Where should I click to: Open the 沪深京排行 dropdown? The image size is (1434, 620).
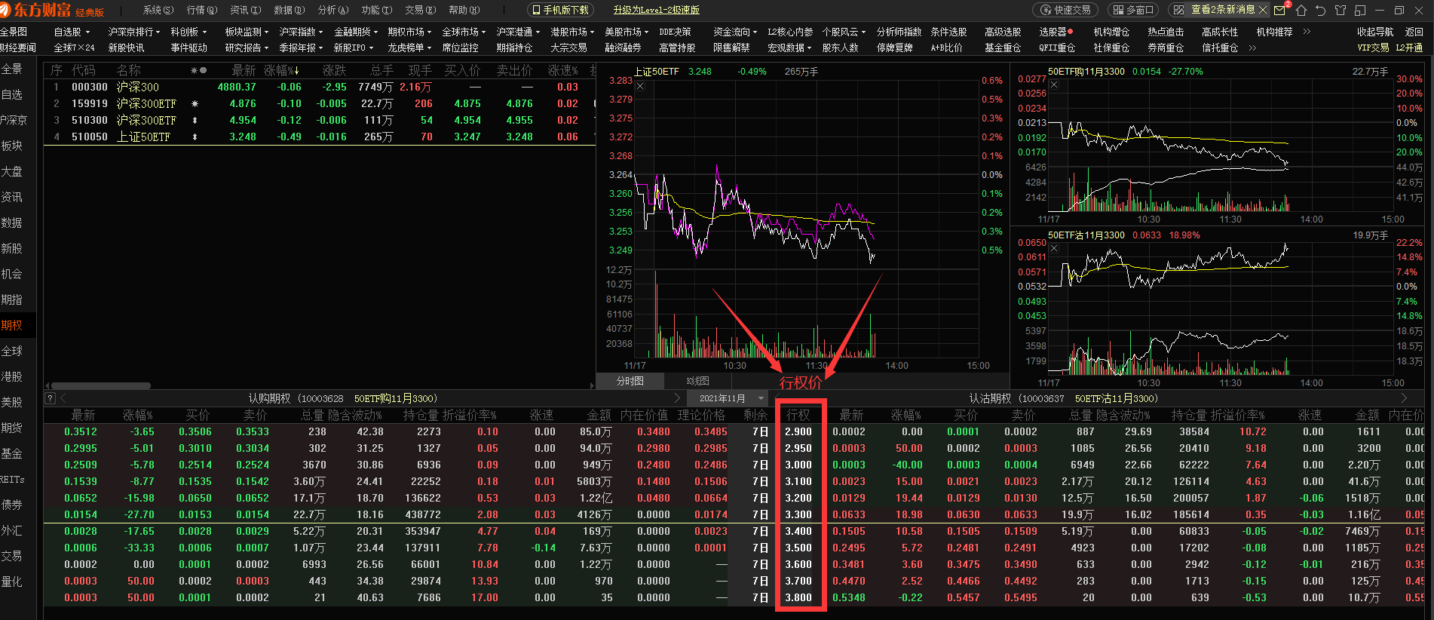click(133, 32)
